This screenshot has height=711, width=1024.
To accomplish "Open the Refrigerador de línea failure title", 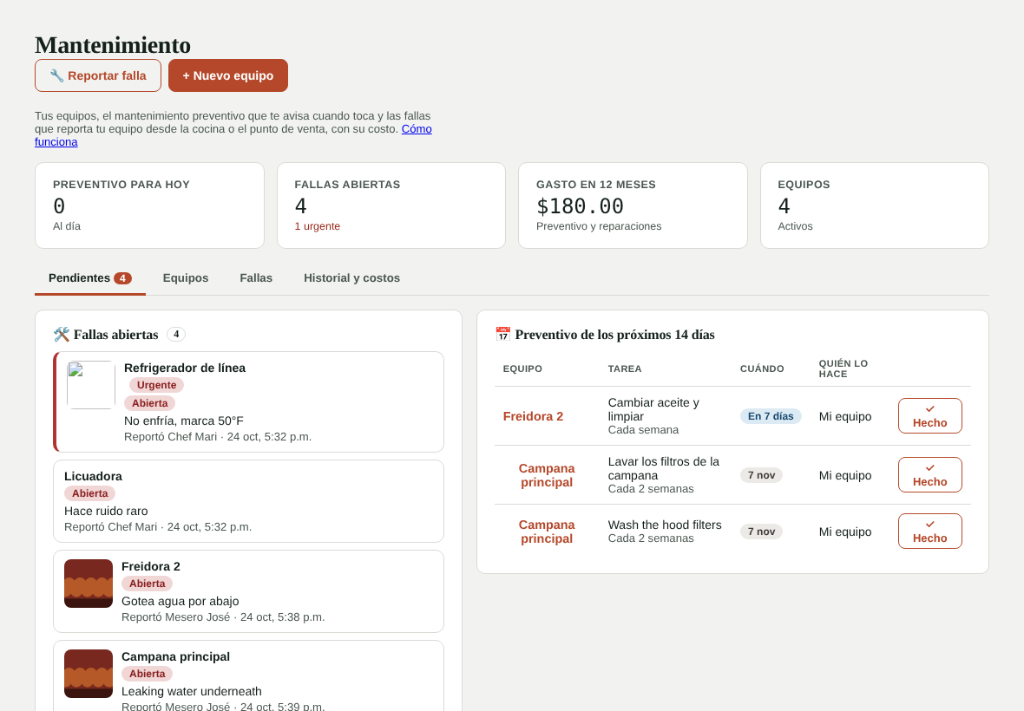I will click(x=185, y=368).
